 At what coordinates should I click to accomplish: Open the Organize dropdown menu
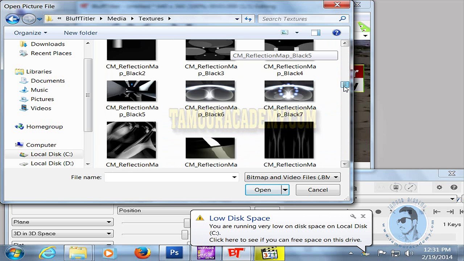click(30, 33)
